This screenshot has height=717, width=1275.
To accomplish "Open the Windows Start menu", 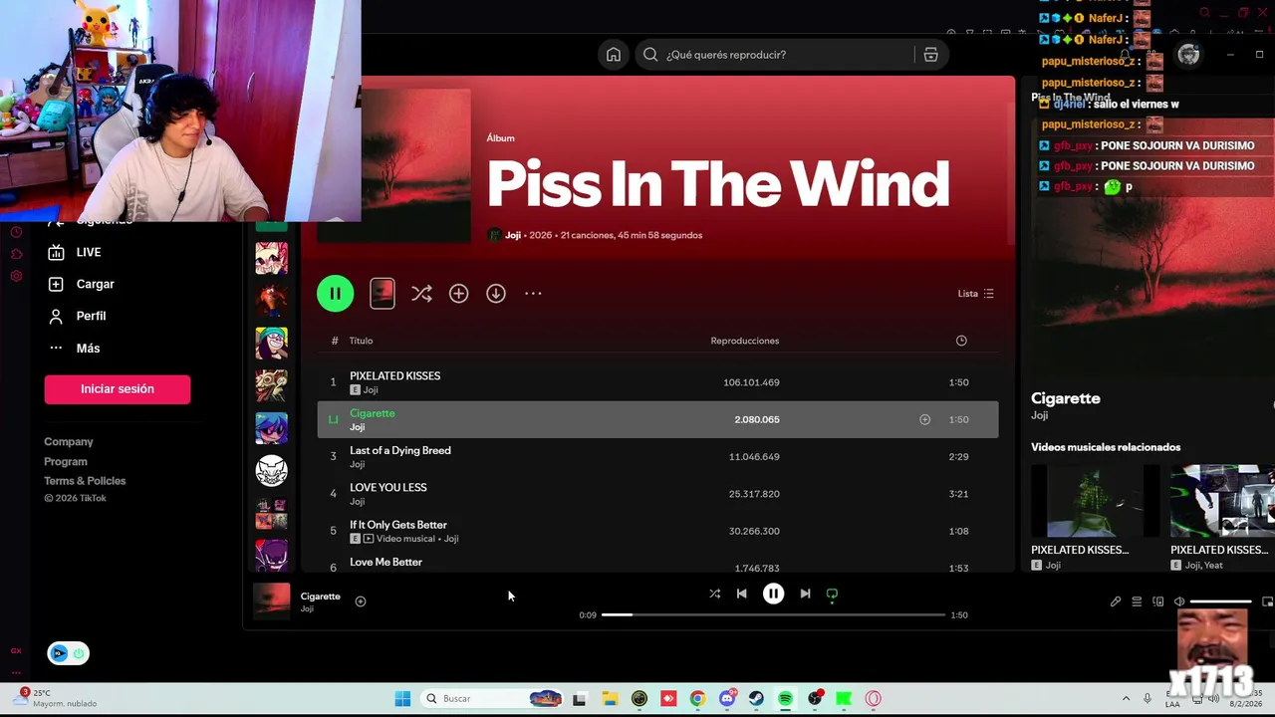I will [x=402, y=699].
